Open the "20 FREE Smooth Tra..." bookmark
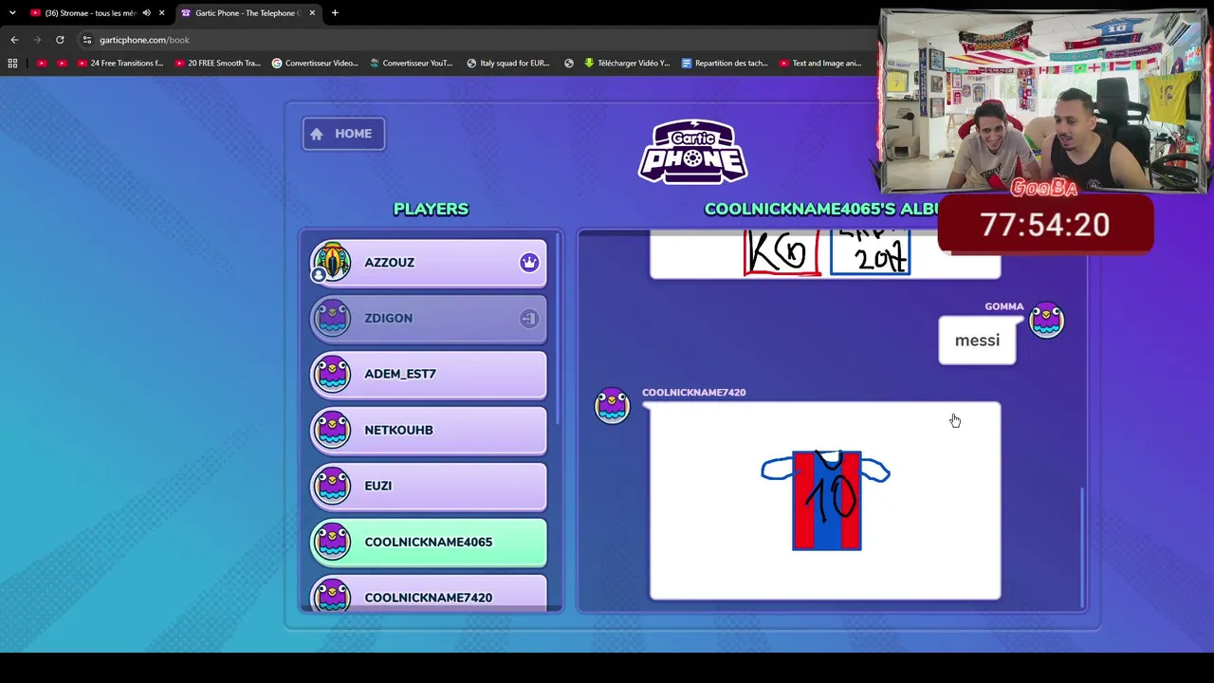Viewport: 1214px width, 683px height. (217, 64)
